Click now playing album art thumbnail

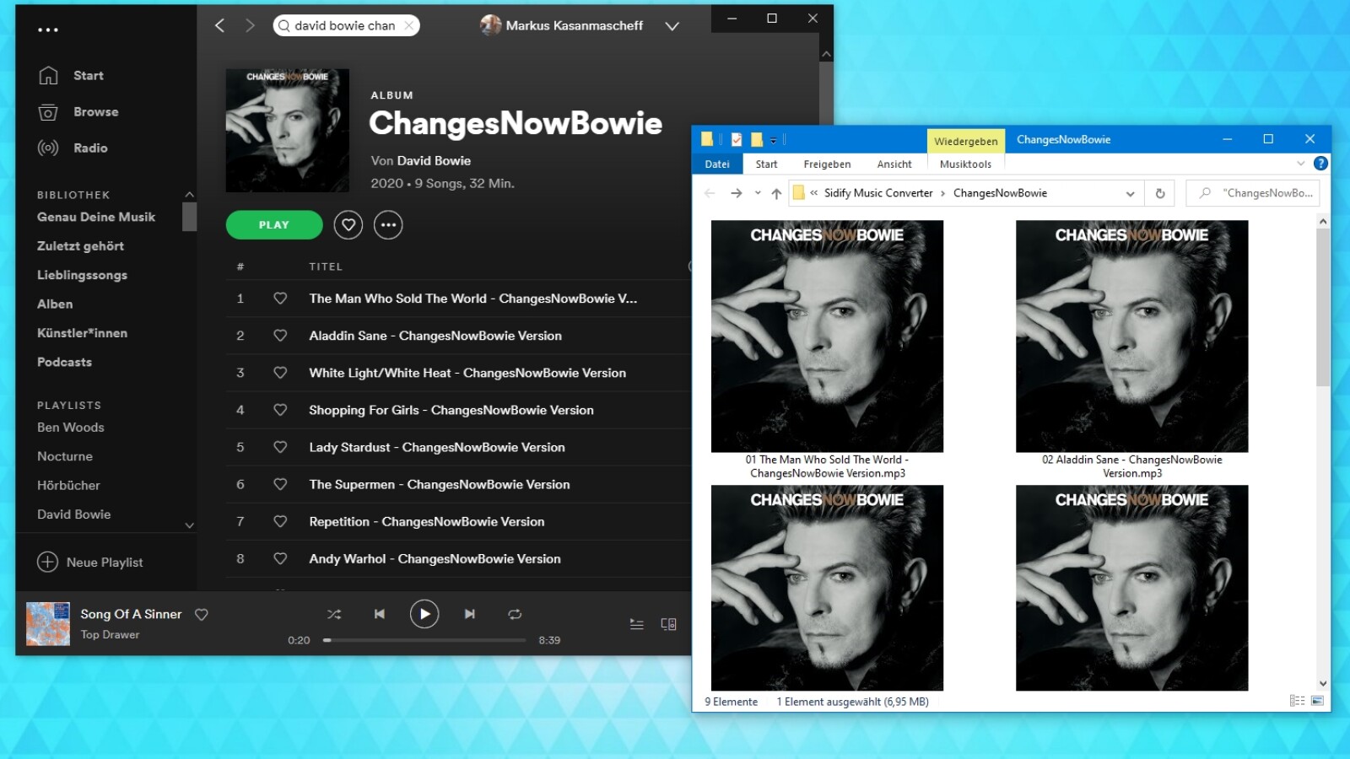[48, 624]
